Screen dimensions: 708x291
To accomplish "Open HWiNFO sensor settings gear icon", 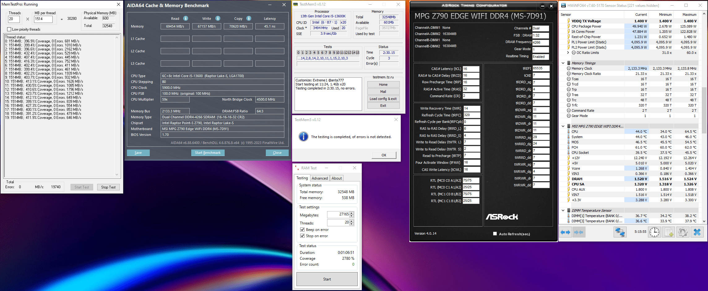I will coord(683,232).
